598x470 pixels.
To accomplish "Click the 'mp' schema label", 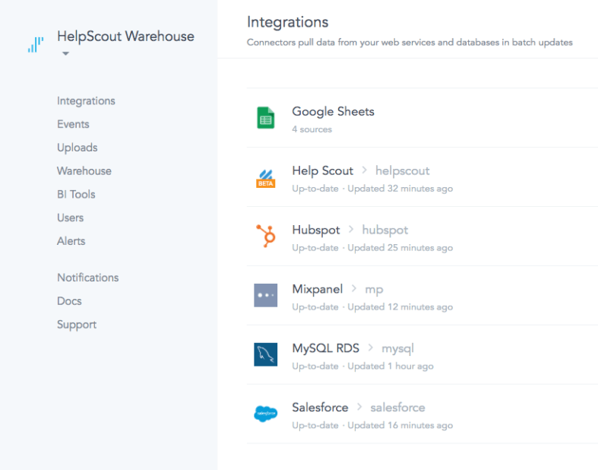I will tap(374, 290).
